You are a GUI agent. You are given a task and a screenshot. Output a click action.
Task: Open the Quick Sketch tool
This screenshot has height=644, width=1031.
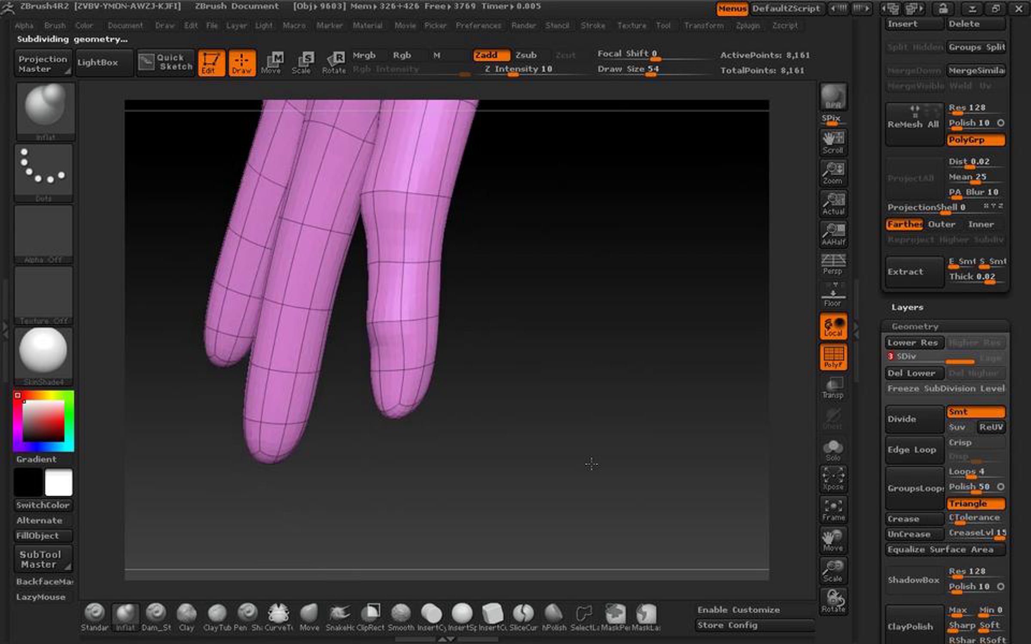tap(165, 63)
